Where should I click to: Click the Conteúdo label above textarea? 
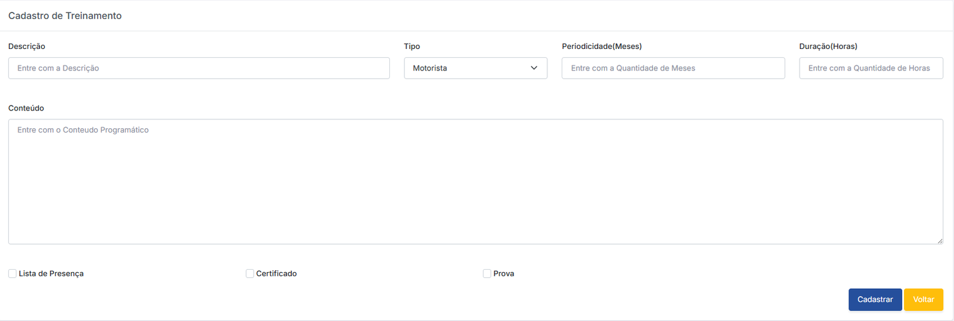point(26,108)
